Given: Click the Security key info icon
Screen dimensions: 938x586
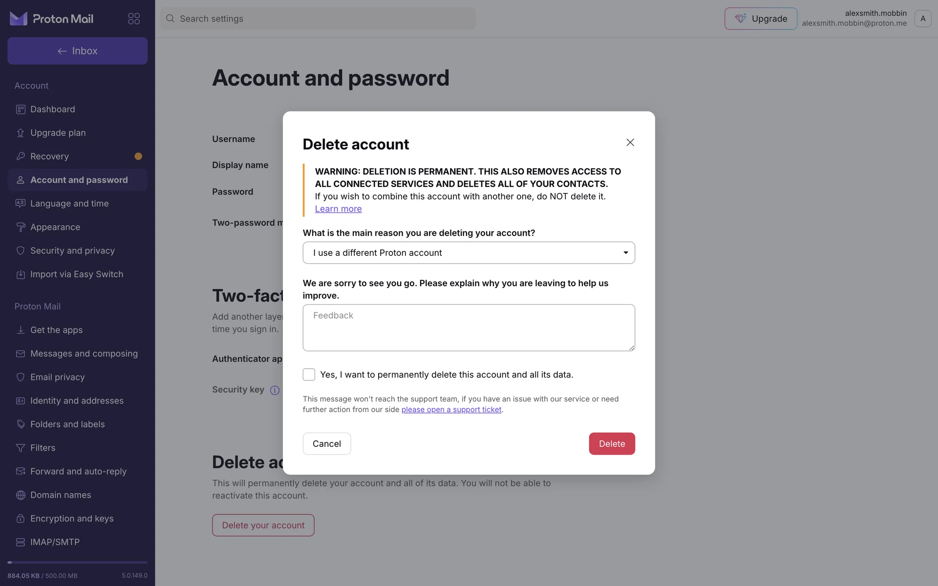Looking at the screenshot, I should point(275,390).
